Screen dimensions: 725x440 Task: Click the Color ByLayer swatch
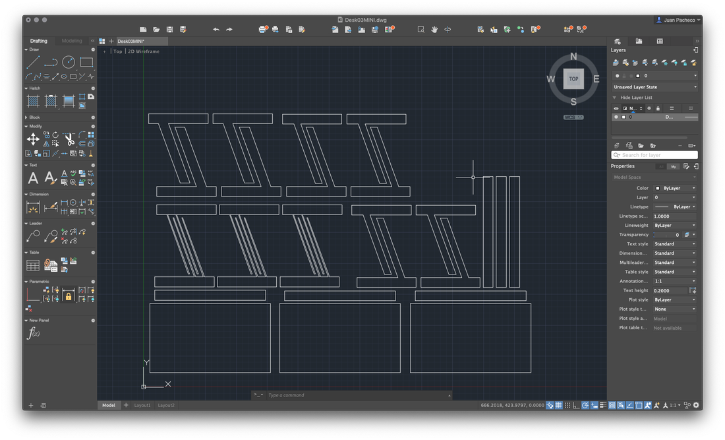click(x=658, y=188)
